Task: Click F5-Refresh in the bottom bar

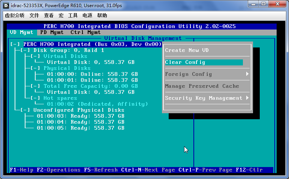Action: click(101, 170)
